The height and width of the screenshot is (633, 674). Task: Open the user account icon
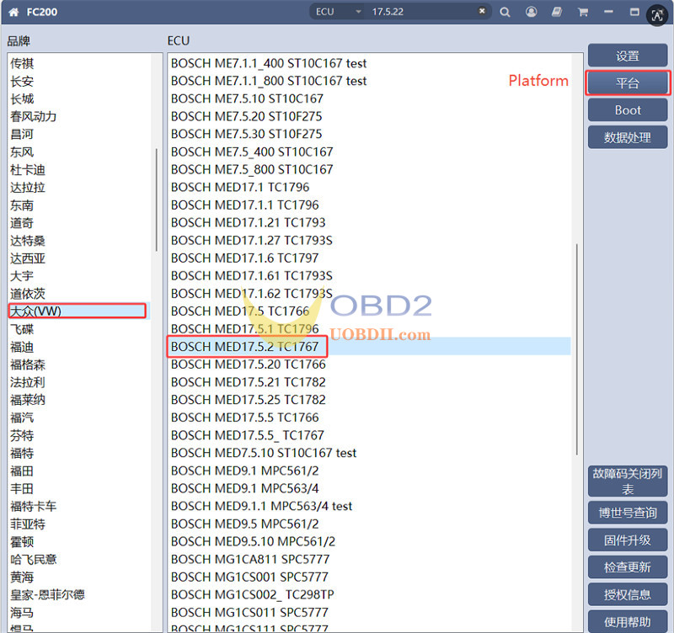(x=532, y=12)
